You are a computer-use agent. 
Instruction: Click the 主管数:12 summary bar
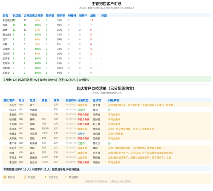[106, 80]
